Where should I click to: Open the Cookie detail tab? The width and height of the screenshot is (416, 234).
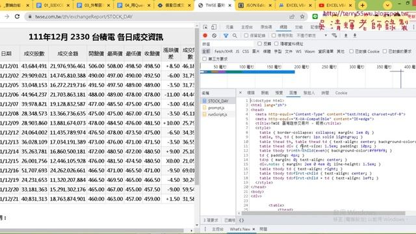(341, 93)
